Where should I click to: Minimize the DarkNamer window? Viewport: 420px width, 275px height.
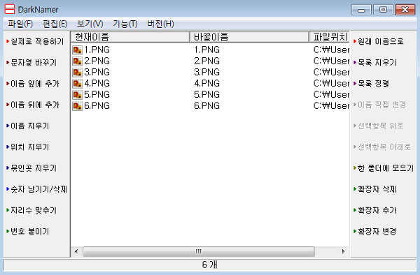[361, 10]
